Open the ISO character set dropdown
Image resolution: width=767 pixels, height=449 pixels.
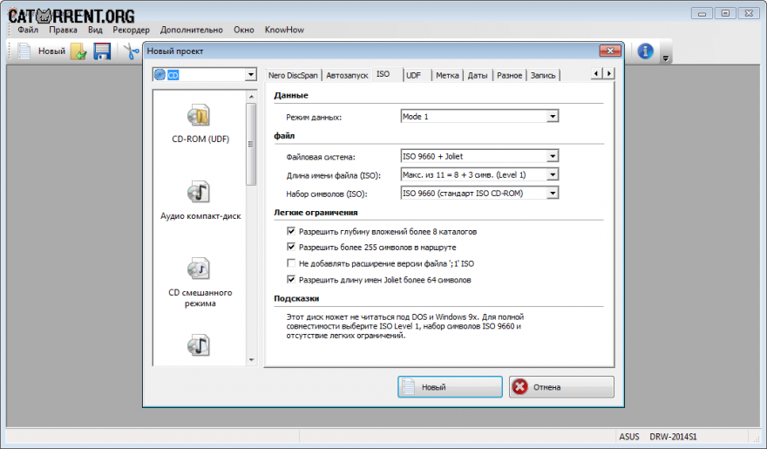(553, 194)
